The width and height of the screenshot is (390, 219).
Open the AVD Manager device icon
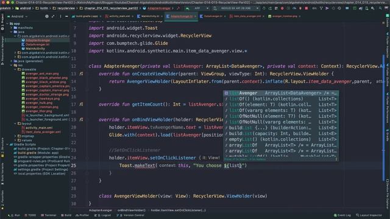click(x=367, y=8)
